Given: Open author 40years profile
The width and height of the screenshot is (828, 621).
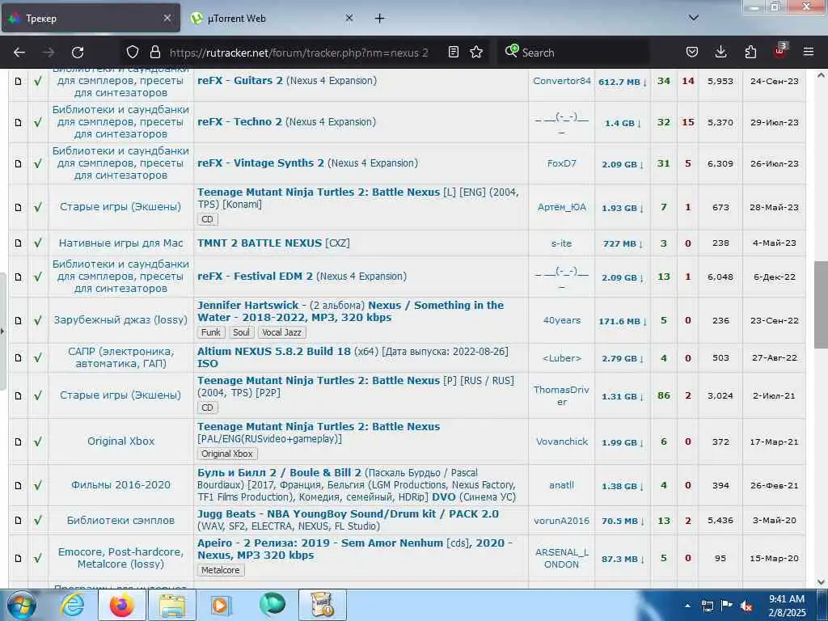Looking at the screenshot, I should click(x=561, y=320).
